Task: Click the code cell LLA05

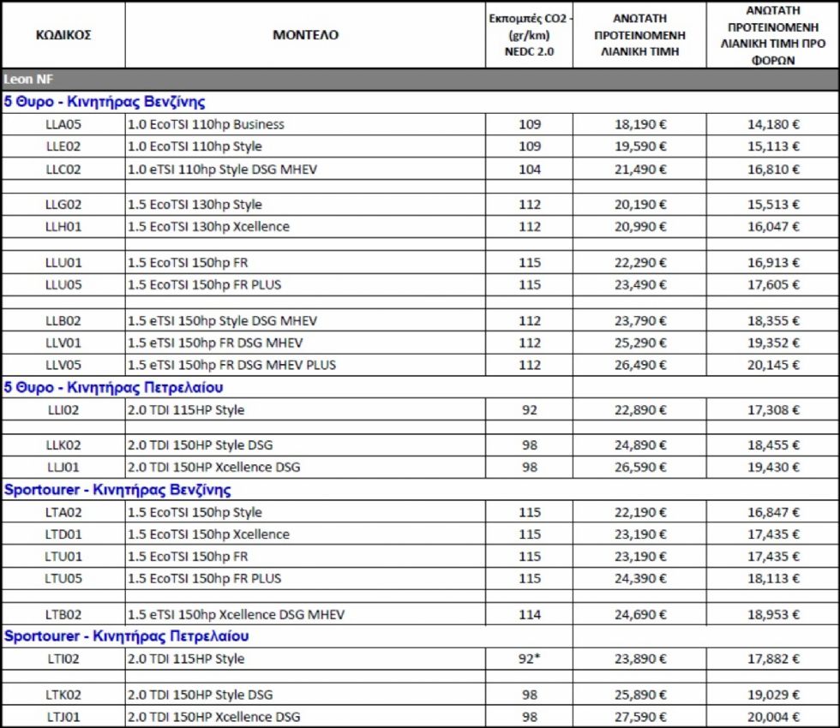Action: coord(63,124)
